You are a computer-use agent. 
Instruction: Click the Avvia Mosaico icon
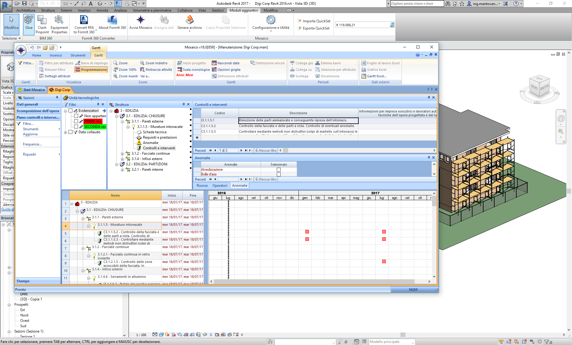(x=140, y=20)
